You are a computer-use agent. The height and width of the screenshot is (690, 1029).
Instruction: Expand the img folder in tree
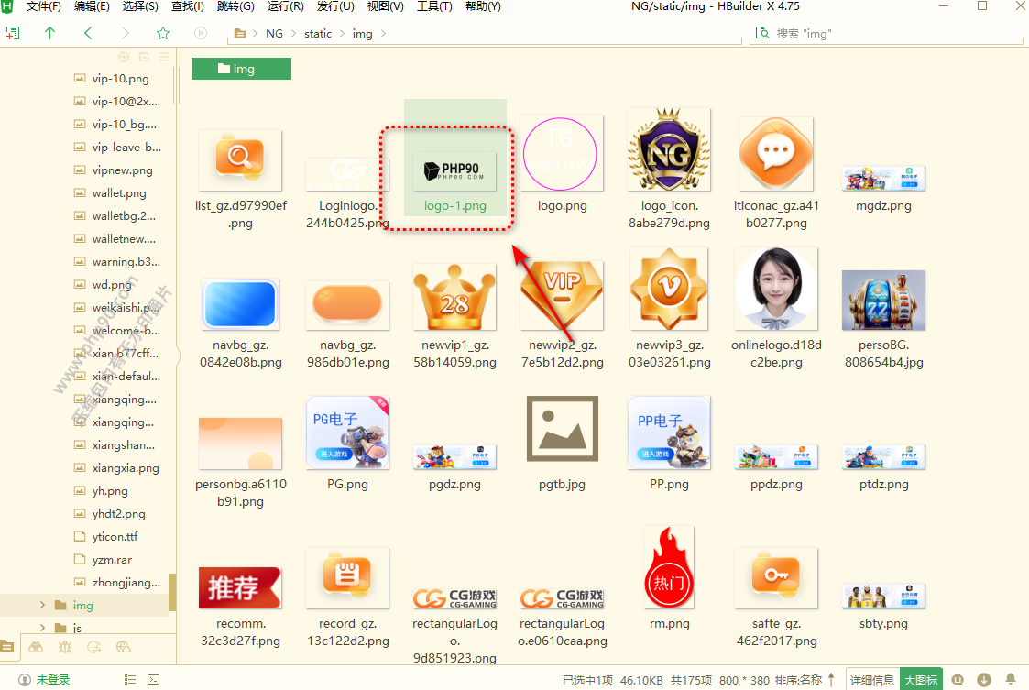[x=42, y=606]
